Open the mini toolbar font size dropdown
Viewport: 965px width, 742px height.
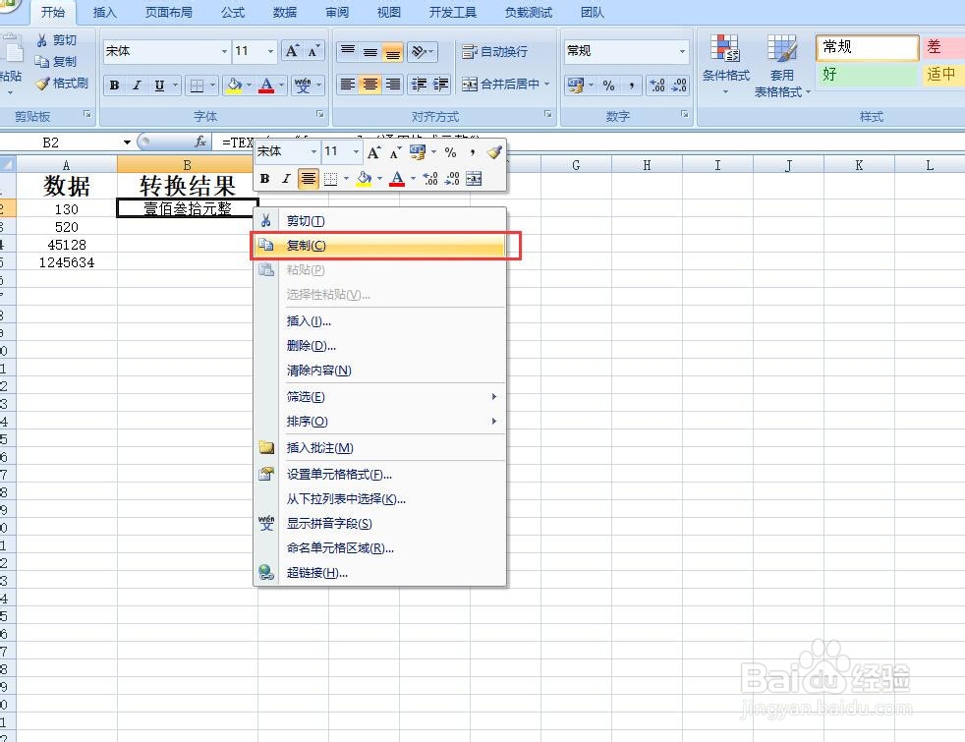click(355, 151)
